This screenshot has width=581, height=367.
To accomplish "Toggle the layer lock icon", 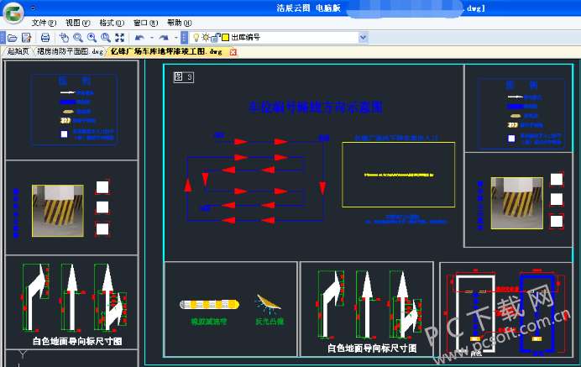I will point(216,38).
